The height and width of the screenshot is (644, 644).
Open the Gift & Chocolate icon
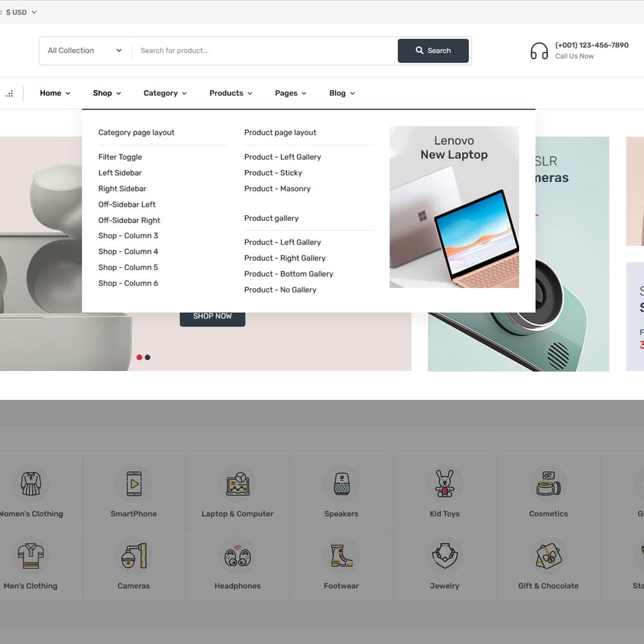[548, 556]
